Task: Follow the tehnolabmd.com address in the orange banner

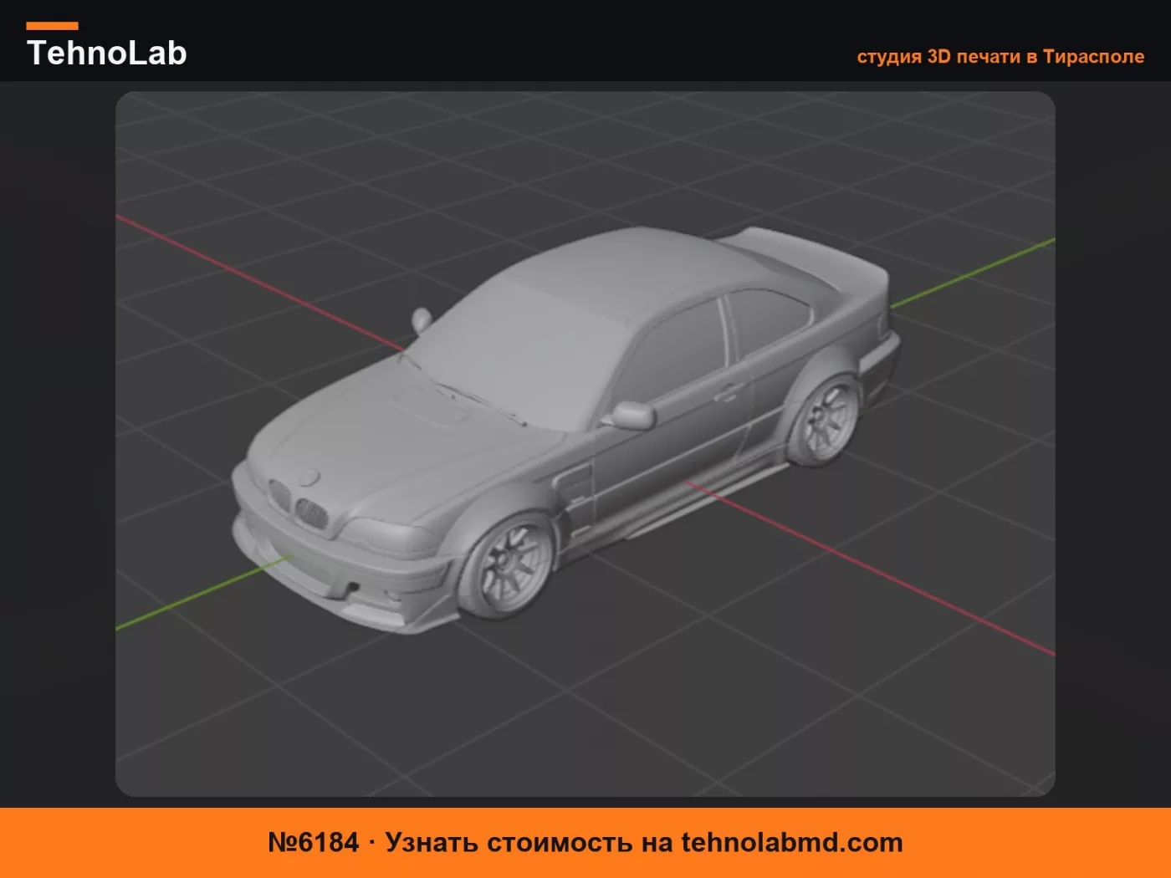Action: pyautogui.click(x=792, y=842)
